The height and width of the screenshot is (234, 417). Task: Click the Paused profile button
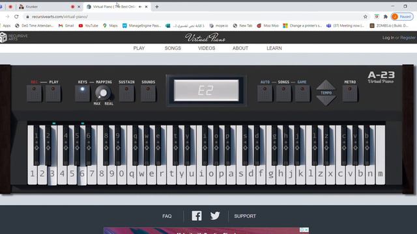click(x=403, y=17)
